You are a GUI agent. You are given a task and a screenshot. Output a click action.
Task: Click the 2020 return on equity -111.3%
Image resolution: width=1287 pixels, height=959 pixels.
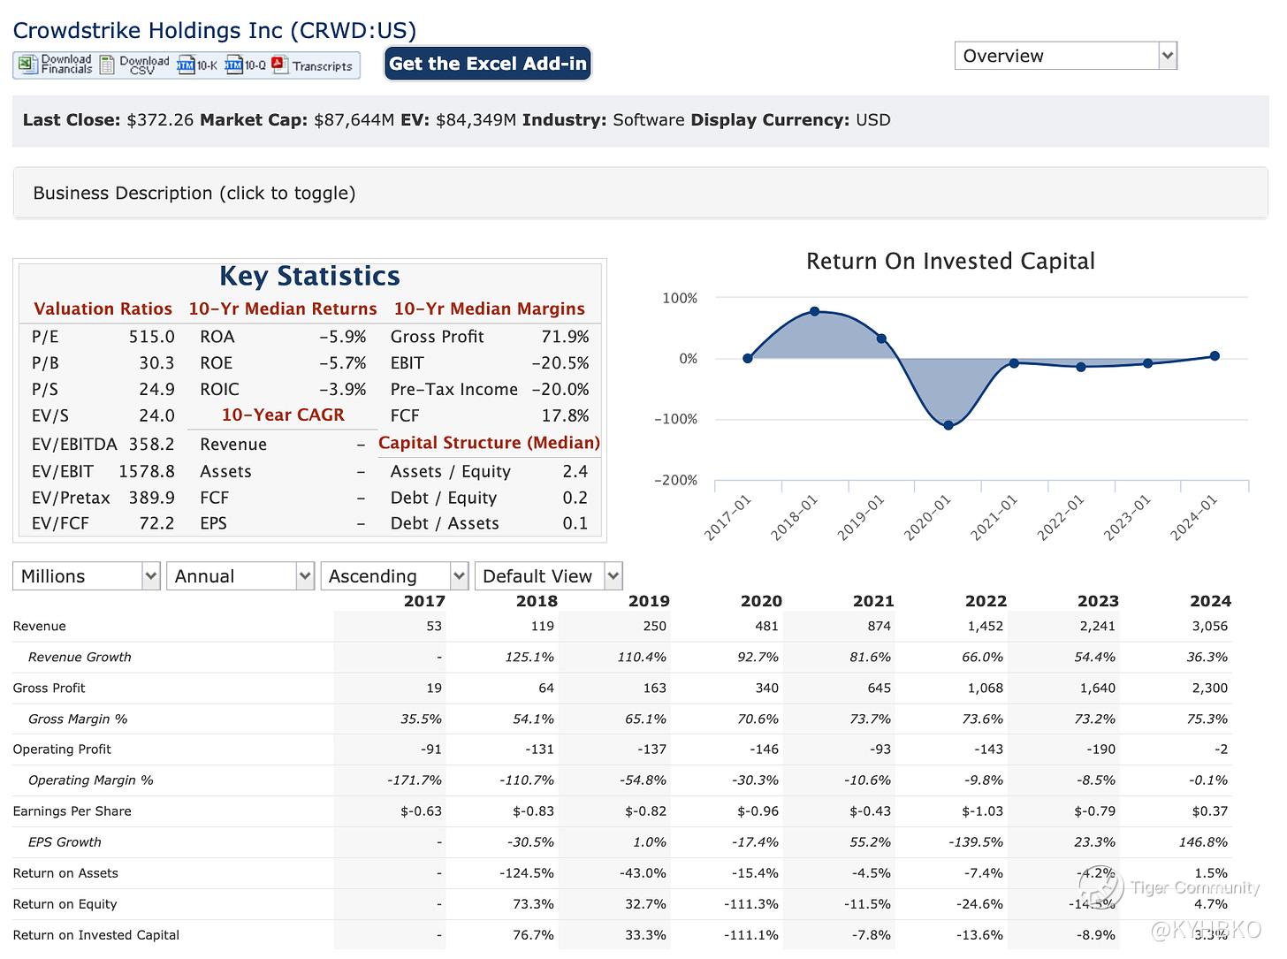point(750,903)
